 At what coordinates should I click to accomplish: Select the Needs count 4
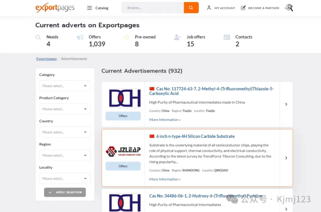tap(48, 44)
